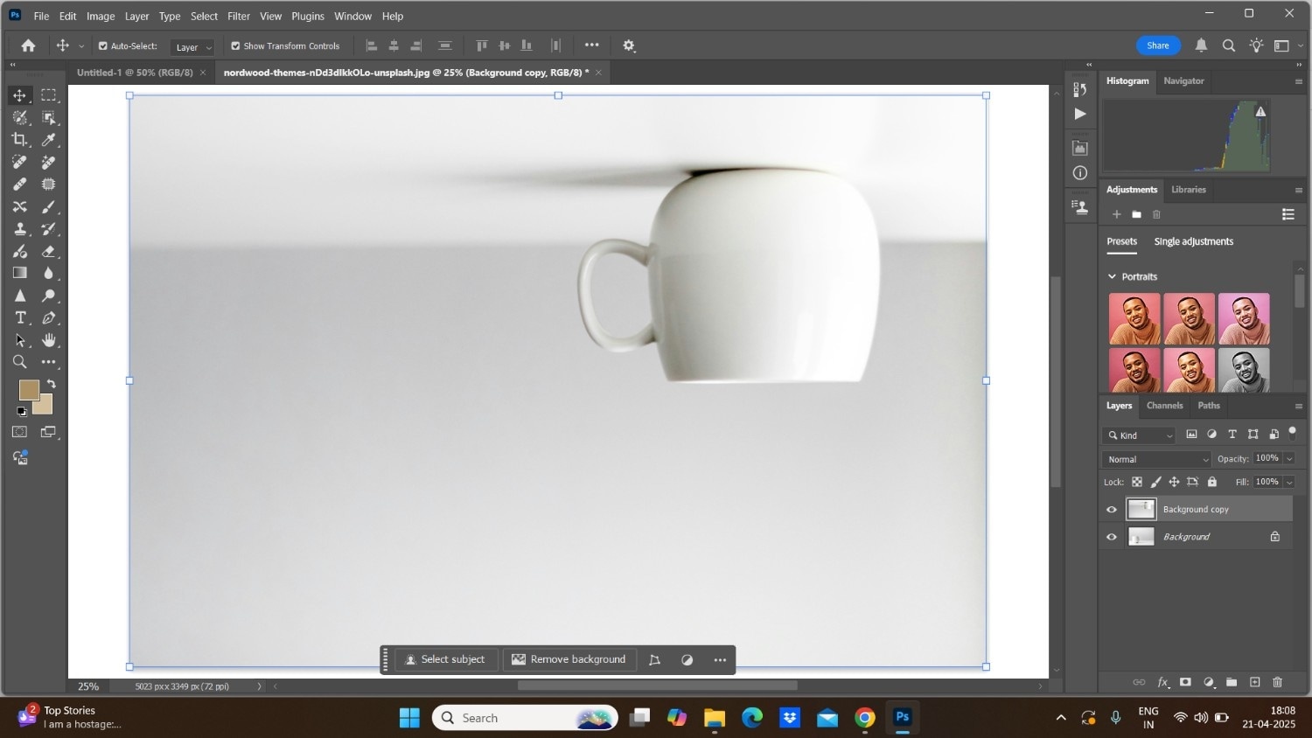Image resolution: width=1312 pixels, height=738 pixels.
Task: Switch to the Navigator tab
Action: tap(1183, 81)
